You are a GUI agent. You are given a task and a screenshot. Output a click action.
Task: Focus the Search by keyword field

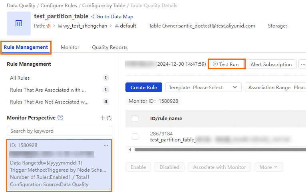[60, 131]
